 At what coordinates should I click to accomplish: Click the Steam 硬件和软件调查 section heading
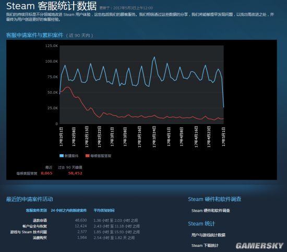click(x=214, y=199)
